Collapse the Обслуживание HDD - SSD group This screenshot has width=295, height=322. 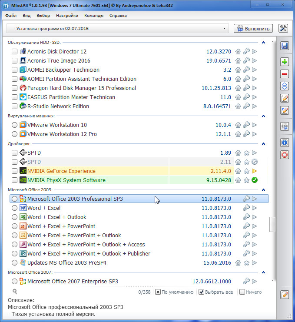(264, 43)
